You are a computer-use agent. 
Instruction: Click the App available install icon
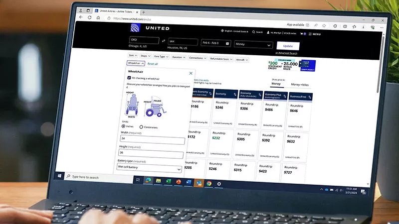click(307, 25)
